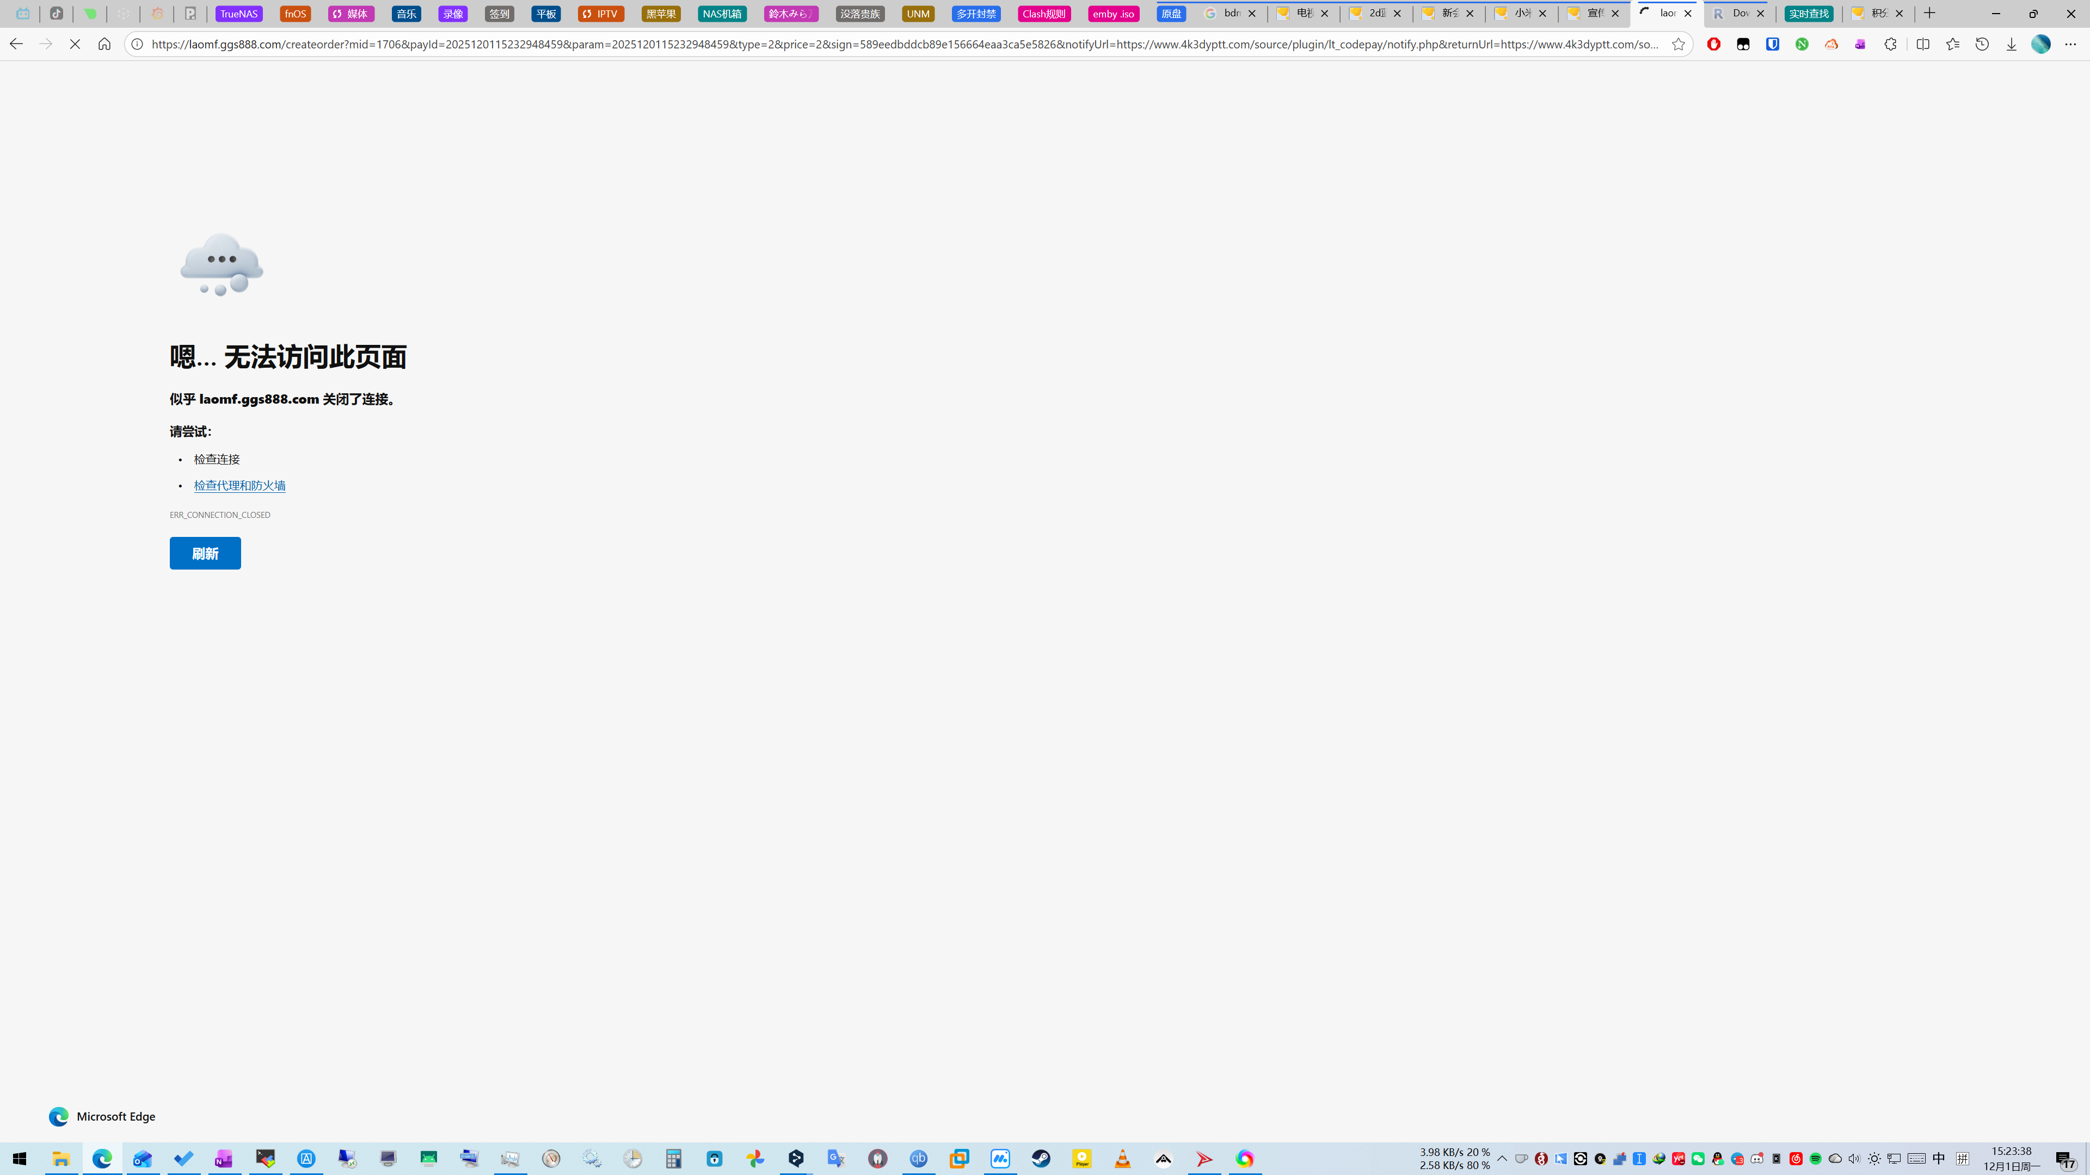2090x1175 pixels.
Task: View site information for this address
Action: 137,45
